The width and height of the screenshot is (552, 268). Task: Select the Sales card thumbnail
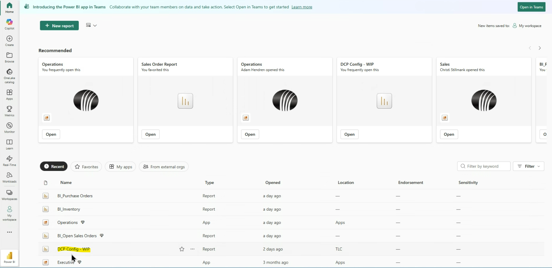point(484,101)
